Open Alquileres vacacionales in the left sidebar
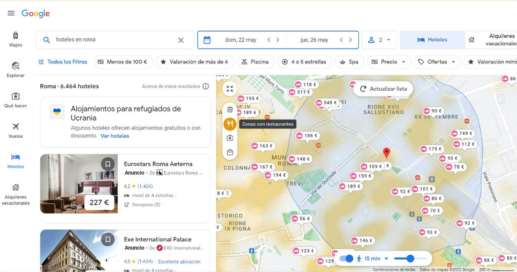This screenshot has height=272, width=517. tap(15, 194)
